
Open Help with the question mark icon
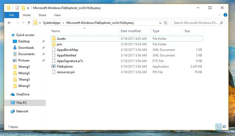coord(225,15)
